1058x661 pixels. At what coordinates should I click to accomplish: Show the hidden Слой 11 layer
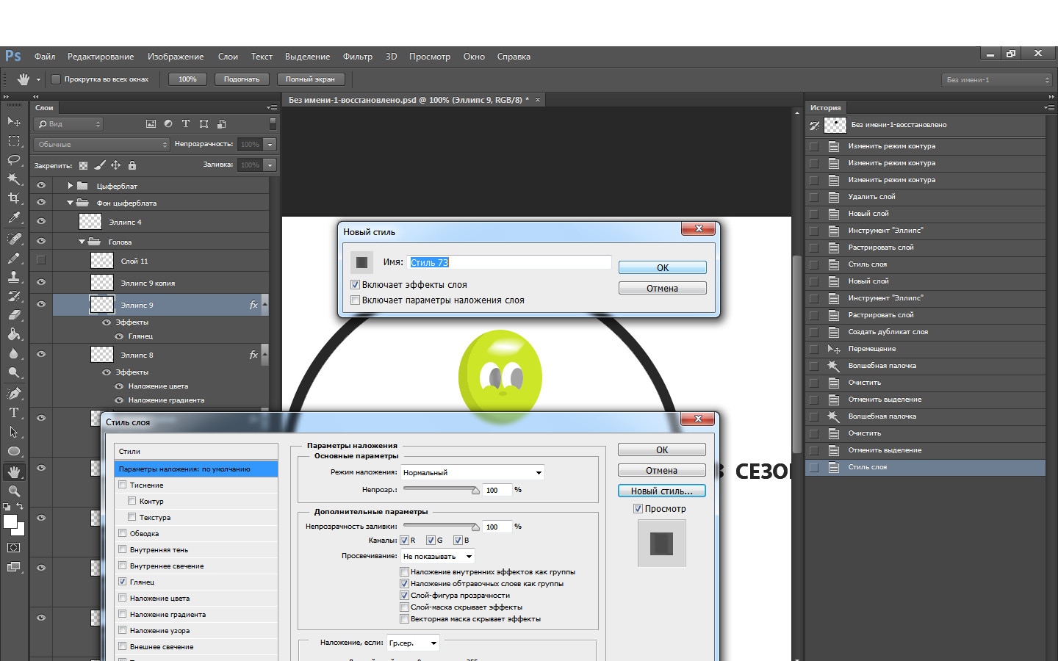point(41,260)
